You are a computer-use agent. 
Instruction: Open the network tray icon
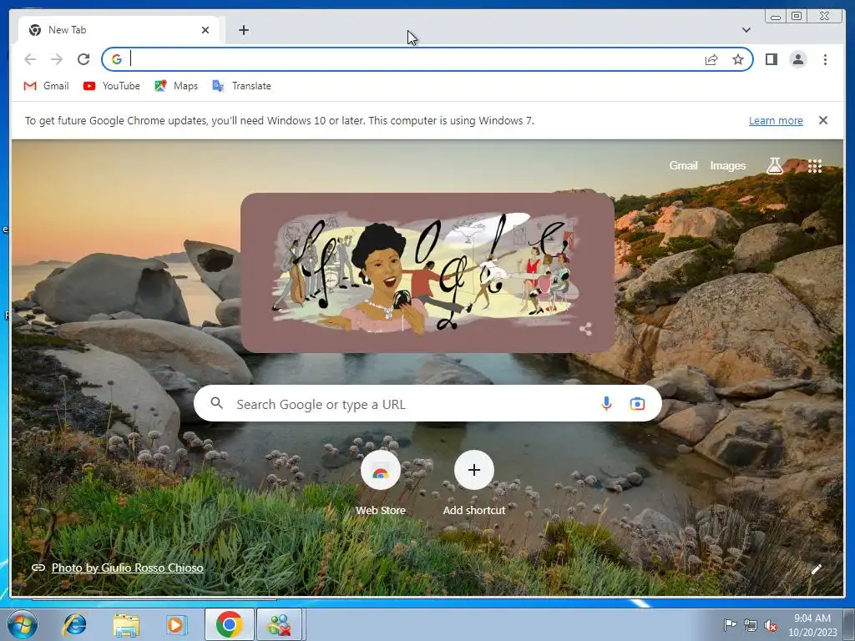pos(751,625)
